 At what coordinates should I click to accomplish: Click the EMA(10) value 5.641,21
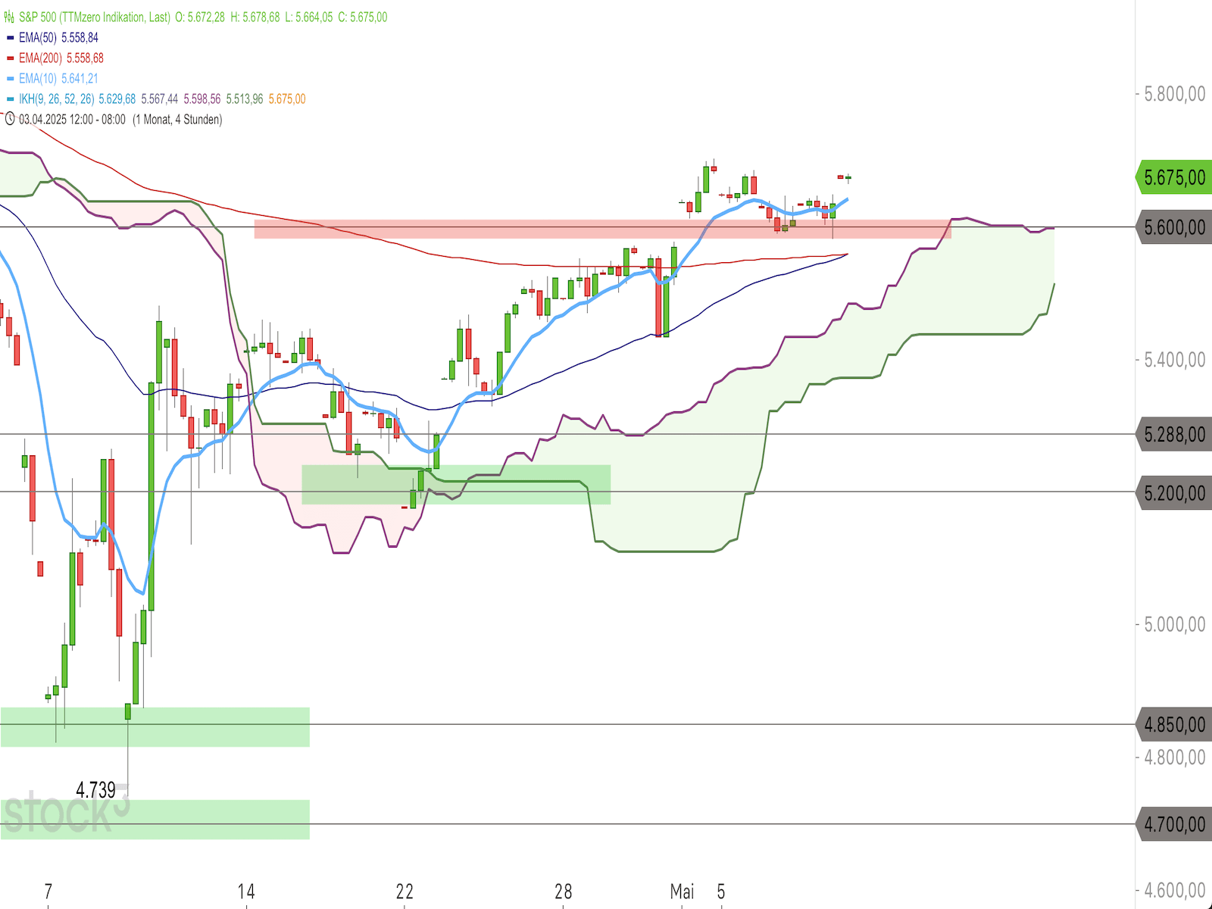(80, 78)
